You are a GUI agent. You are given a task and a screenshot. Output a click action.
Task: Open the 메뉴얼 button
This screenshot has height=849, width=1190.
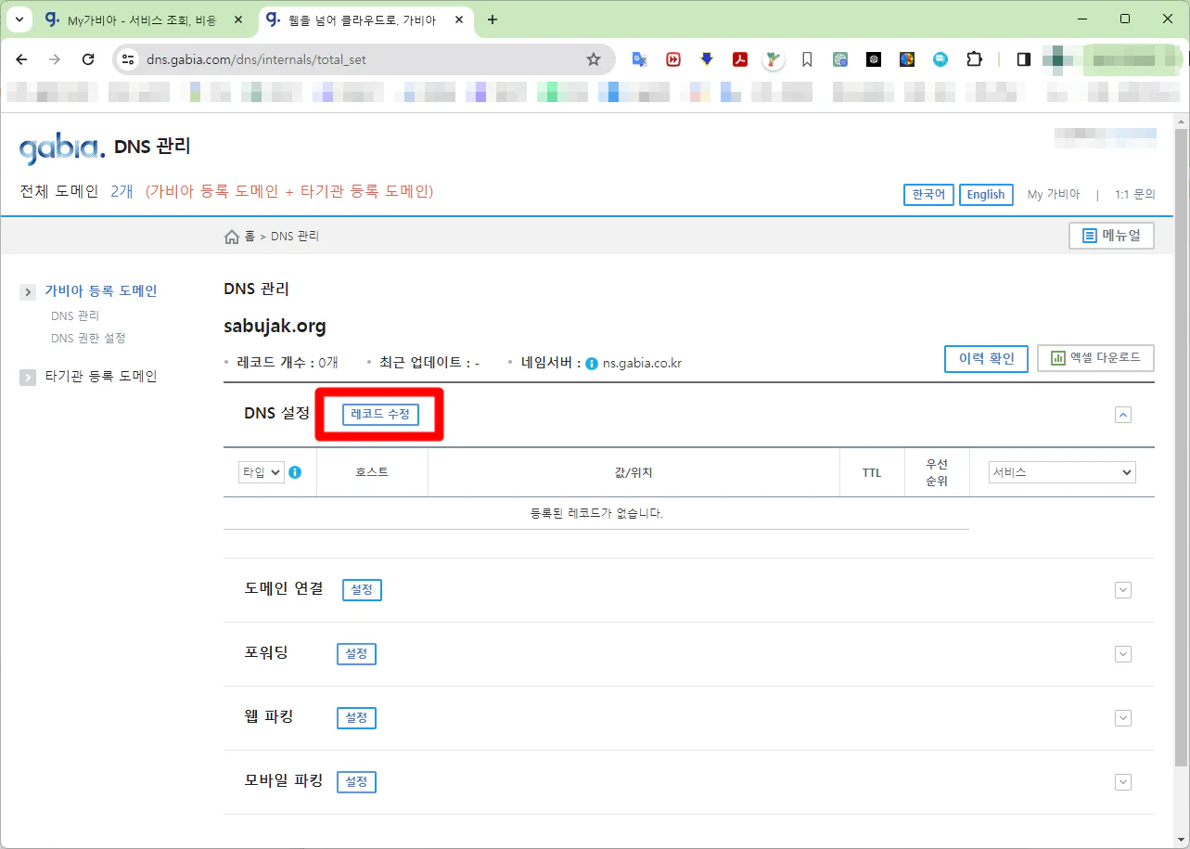click(1111, 236)
